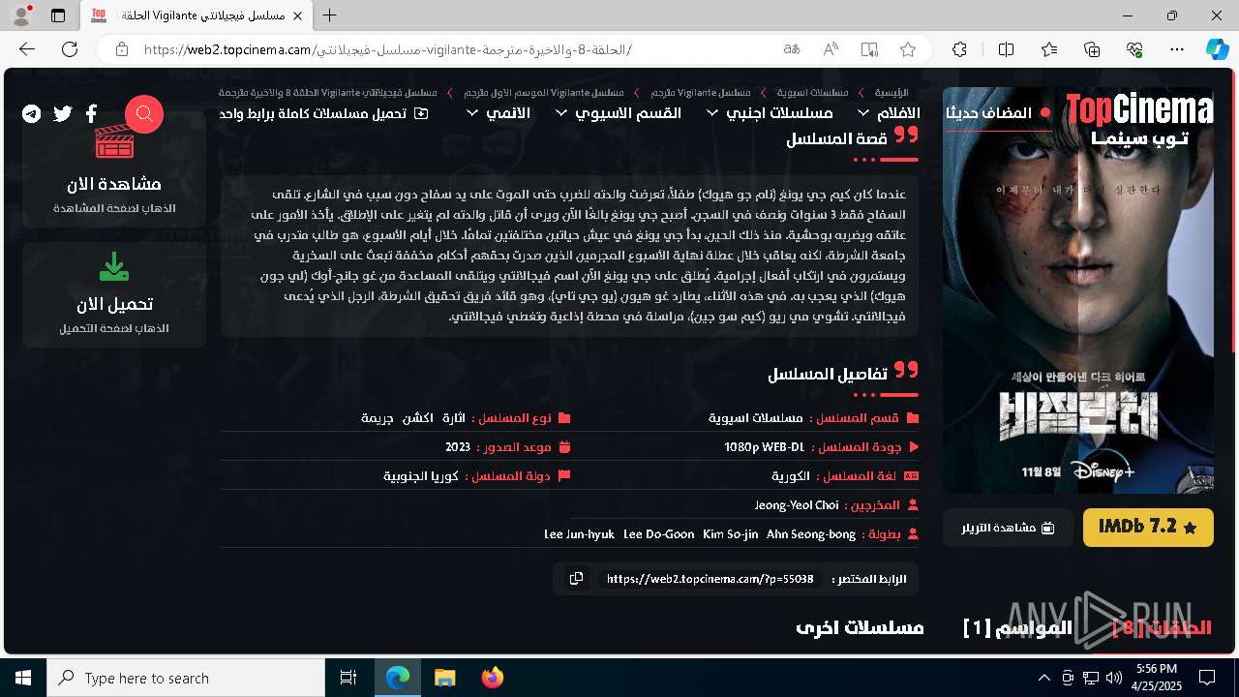Toggle split screen view icon

[1007, 49]
